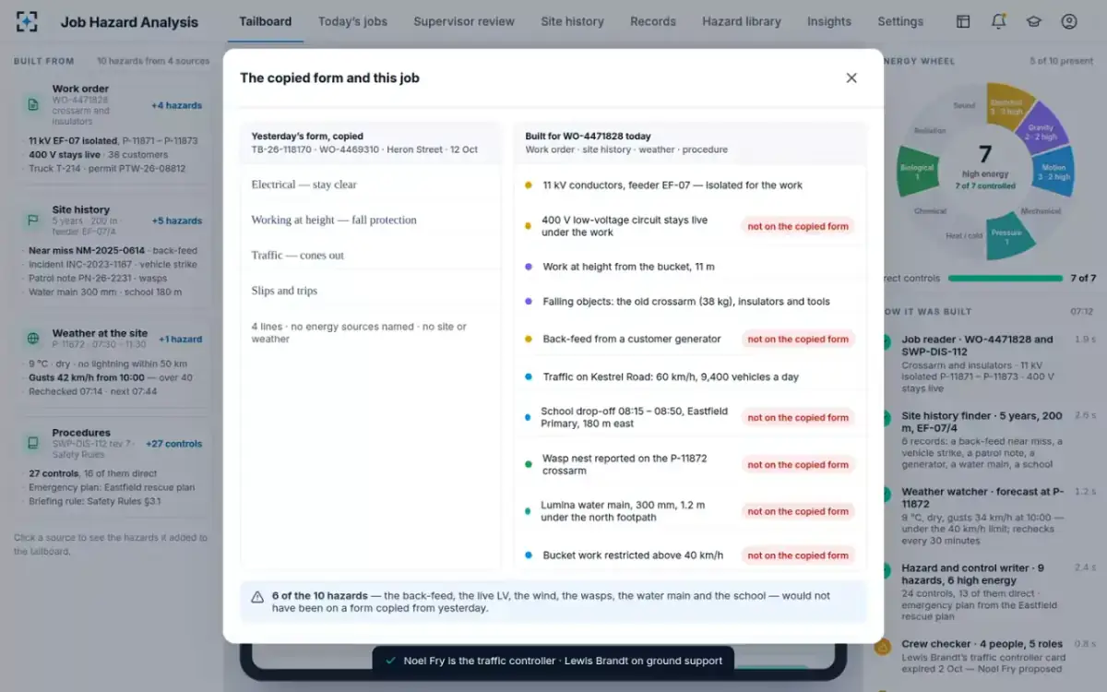Go to the Supervisor review tab

pos(464,21)
